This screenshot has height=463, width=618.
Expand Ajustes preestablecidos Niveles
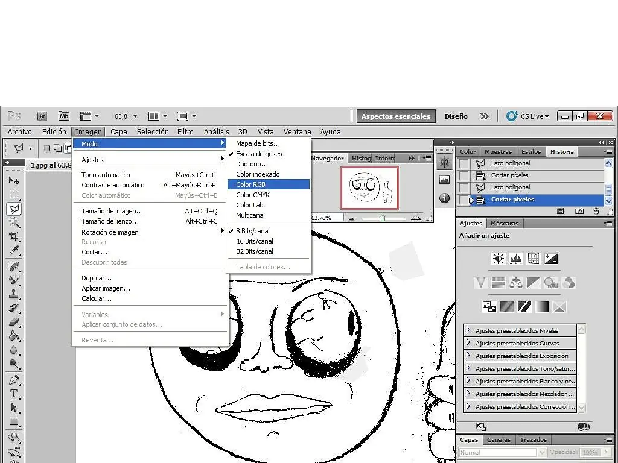(468, 330)
